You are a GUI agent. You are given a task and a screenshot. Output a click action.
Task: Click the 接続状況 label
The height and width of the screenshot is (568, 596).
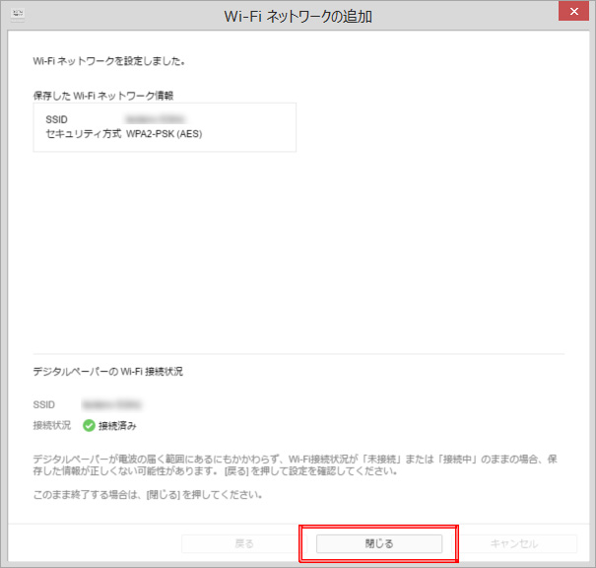tap(51, 426)
